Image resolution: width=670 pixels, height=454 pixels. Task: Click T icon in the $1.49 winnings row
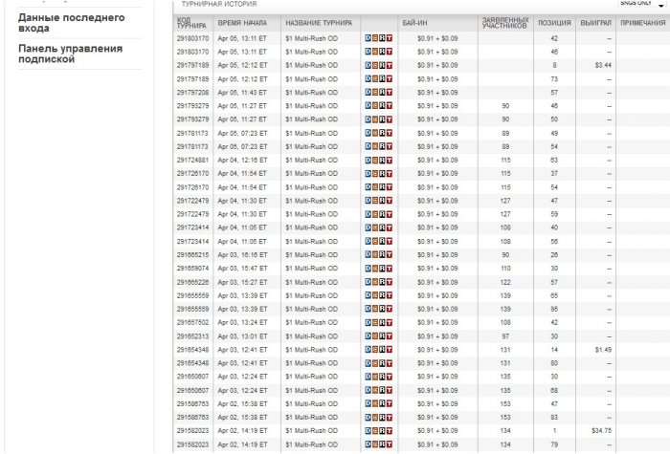[x=390, y=350]
